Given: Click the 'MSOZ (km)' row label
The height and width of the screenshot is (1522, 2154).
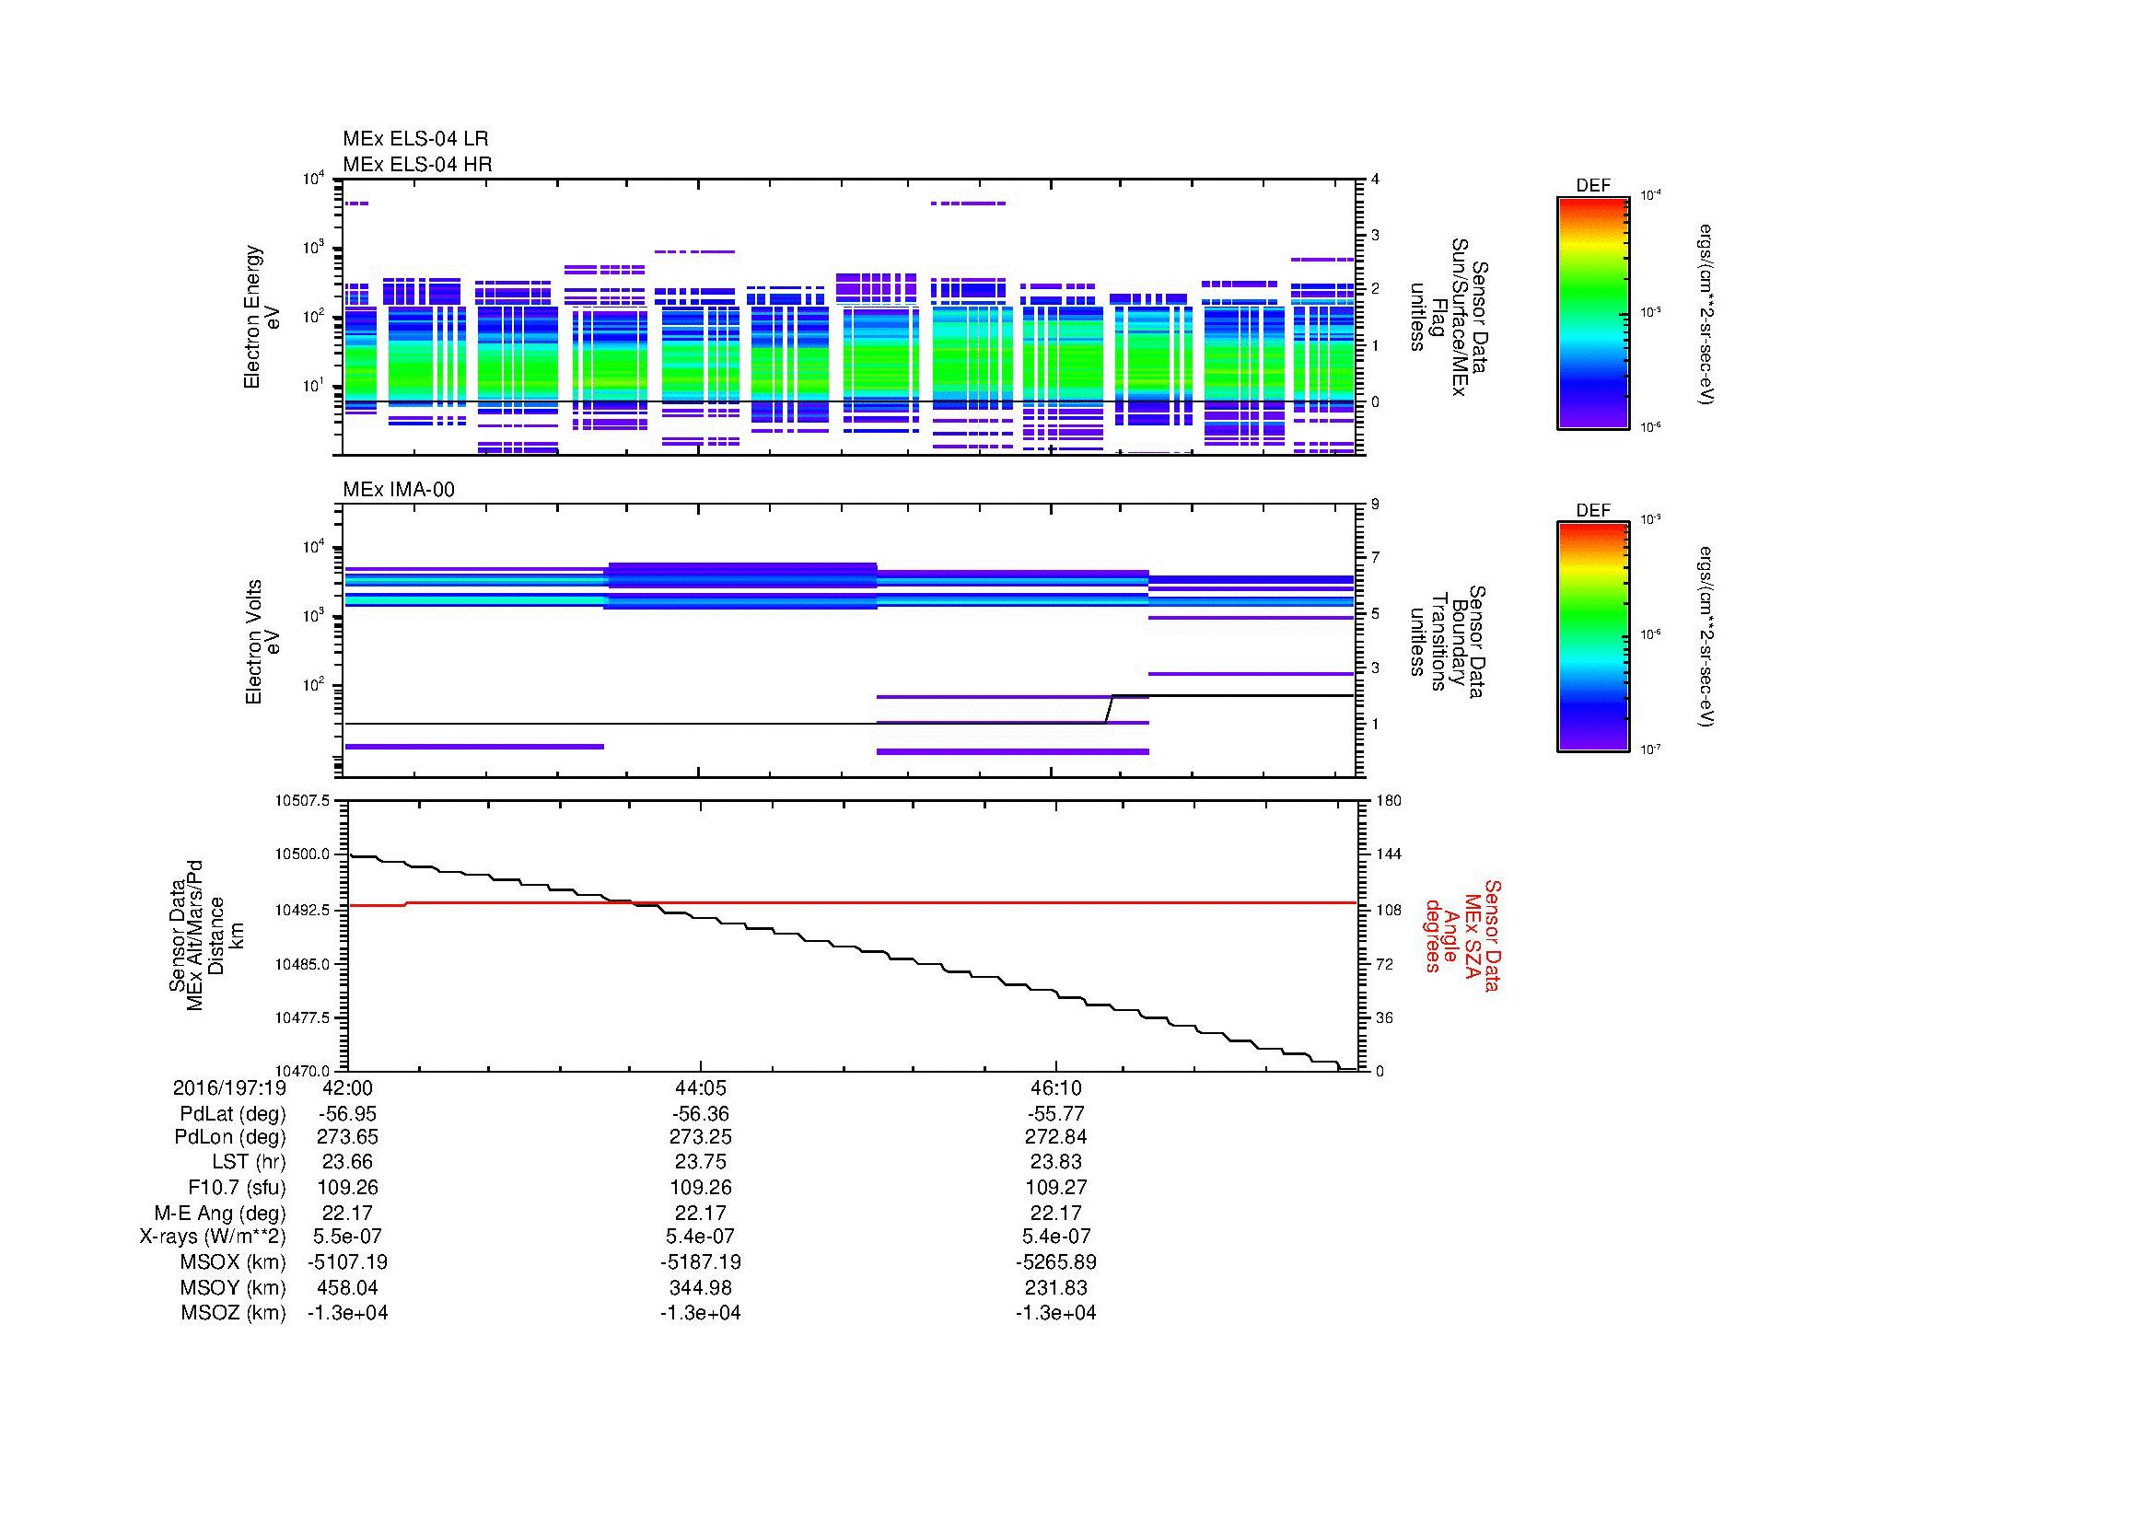Looking at the screenshot, I should (233, 1313).
